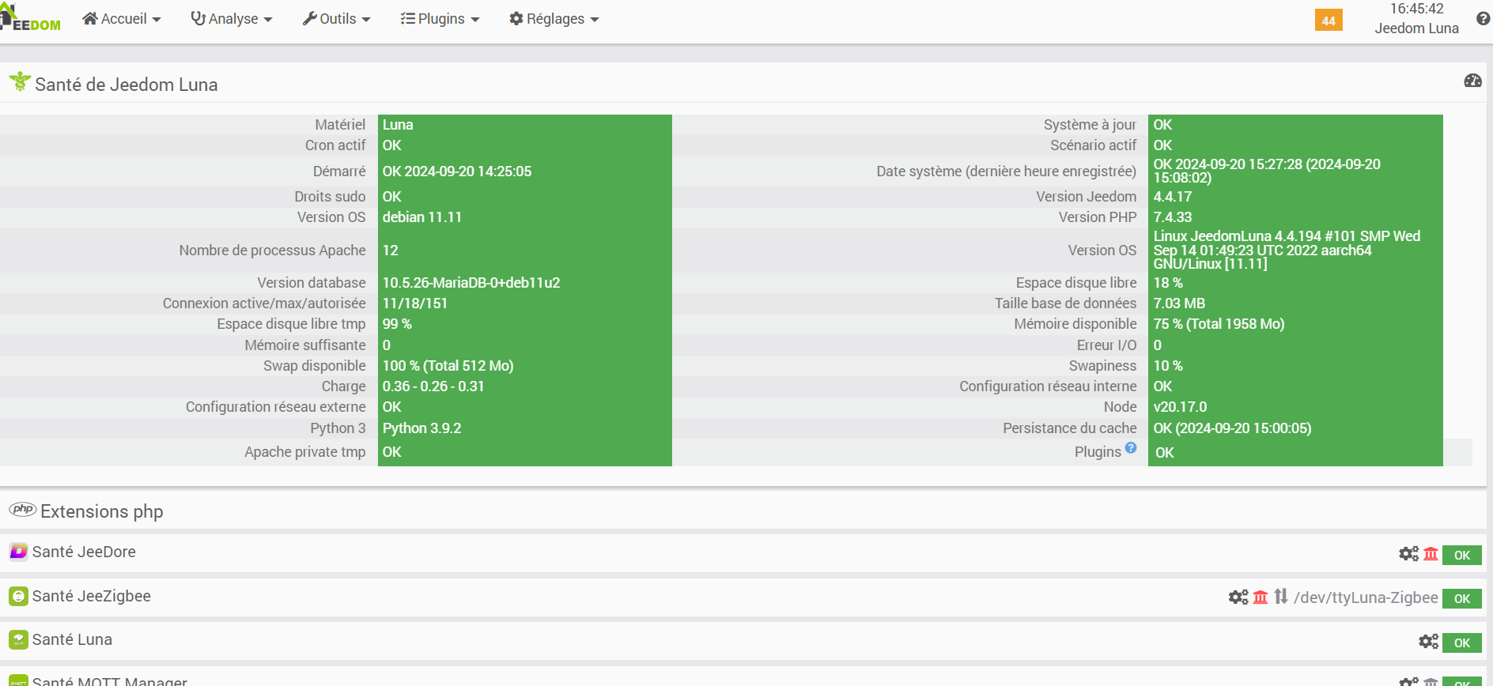
Task: Click the red daemon icon on JeeZigbee row
Action: point(1261,597)
